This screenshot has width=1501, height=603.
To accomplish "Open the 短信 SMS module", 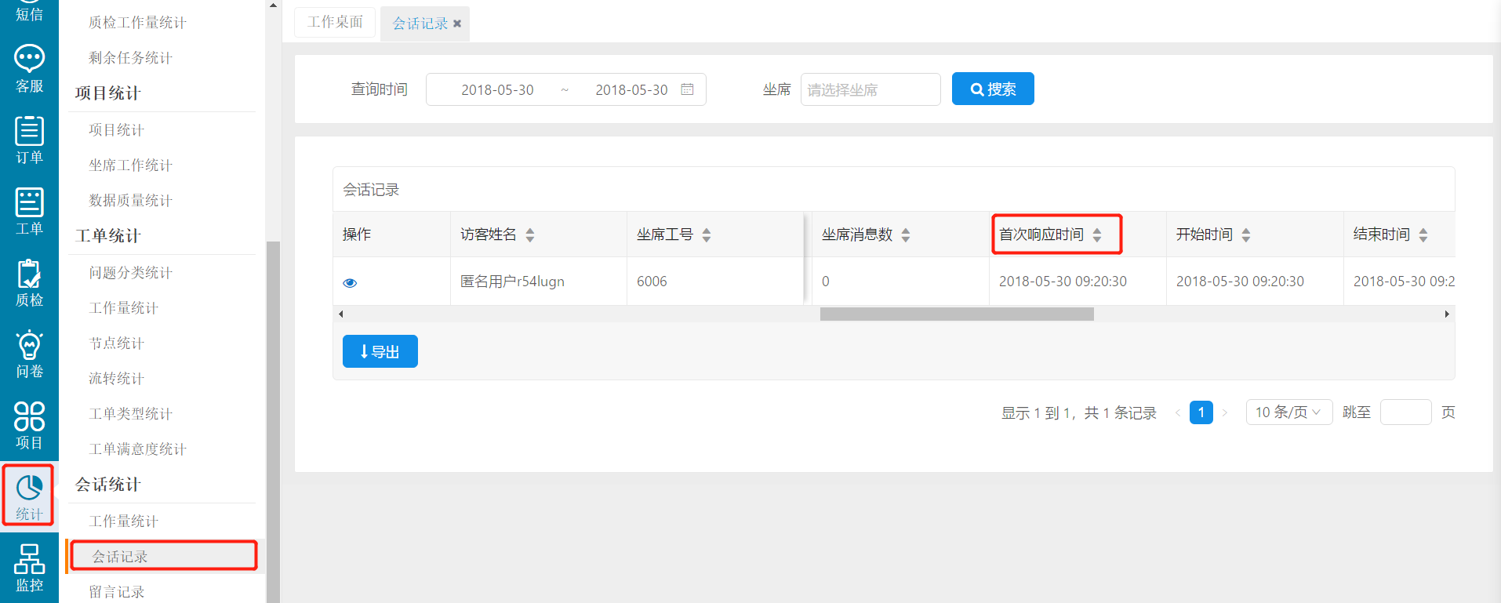I will (29, 13).
